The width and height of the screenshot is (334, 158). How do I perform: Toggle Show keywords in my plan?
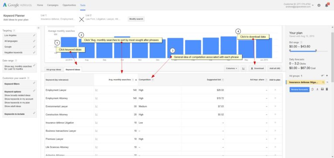[17, 103]
